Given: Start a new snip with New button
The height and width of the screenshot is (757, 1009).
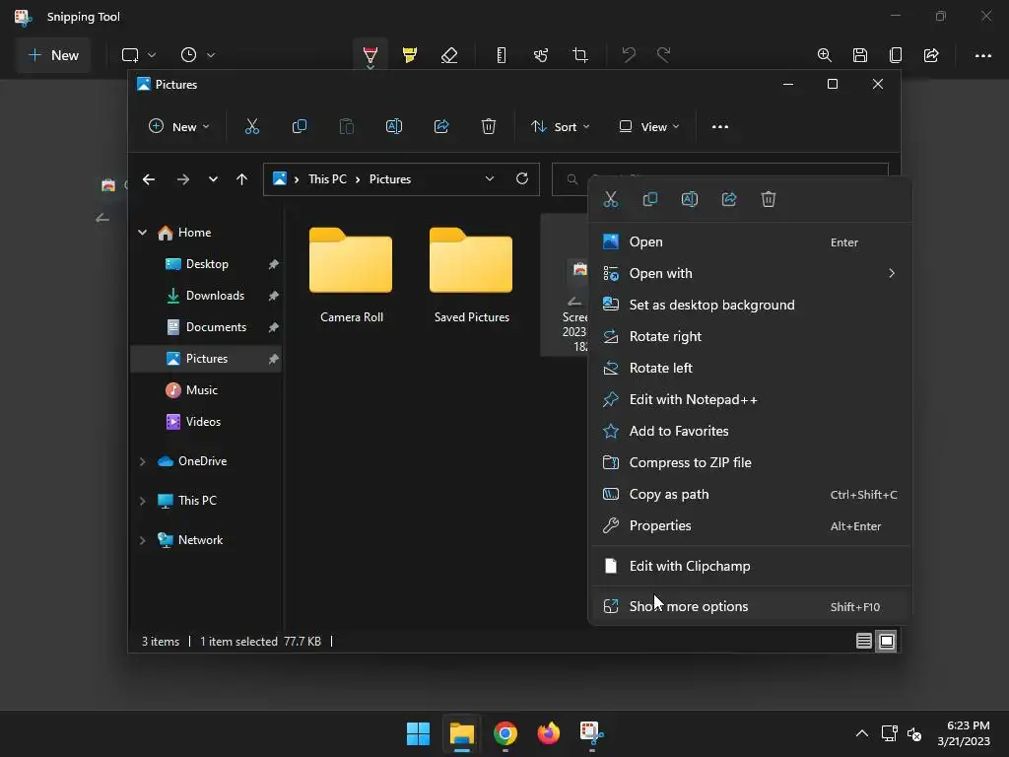Looking at the screenshot, I should (54, 55).
